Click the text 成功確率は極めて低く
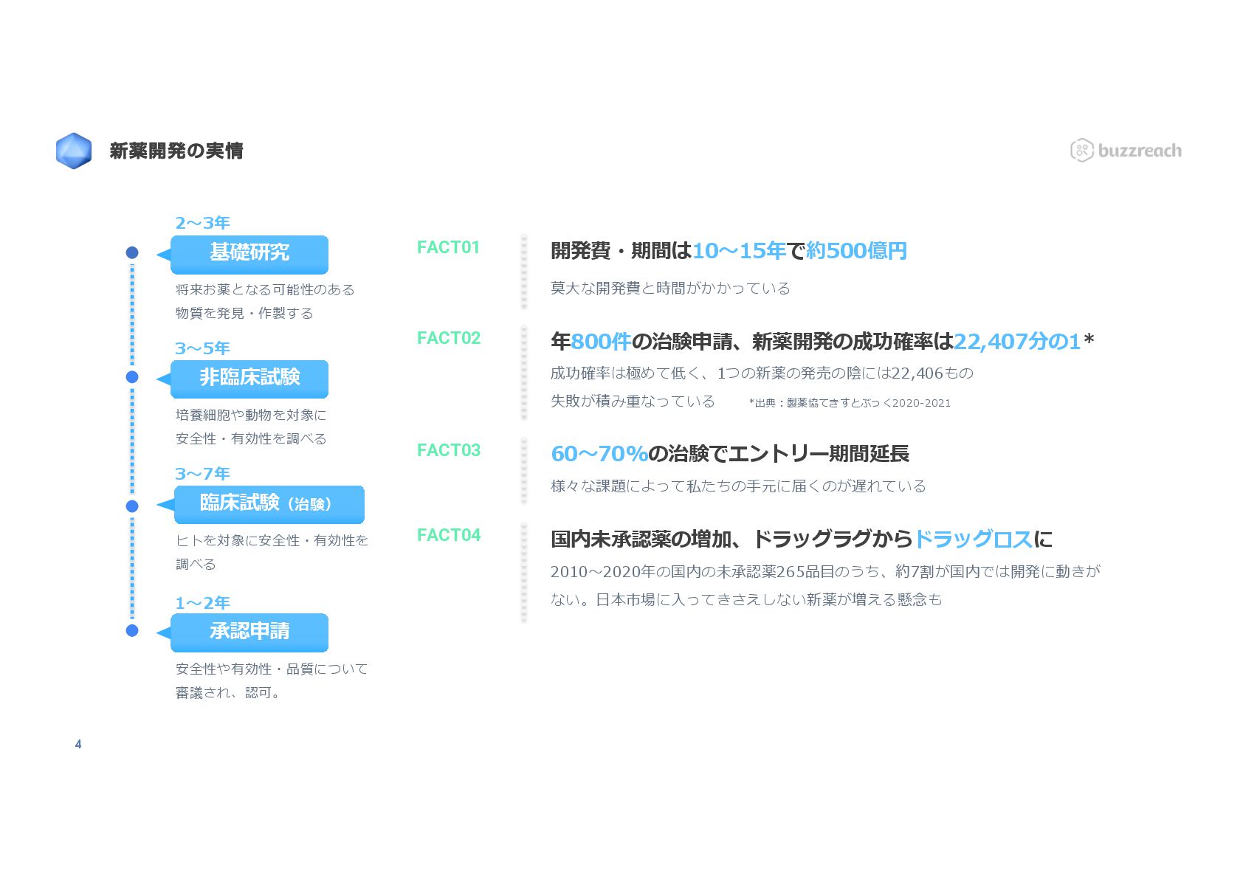 tap(625, 373)
